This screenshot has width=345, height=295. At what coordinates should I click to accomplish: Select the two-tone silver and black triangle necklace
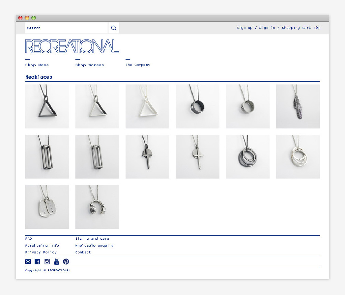coord(97,106)
